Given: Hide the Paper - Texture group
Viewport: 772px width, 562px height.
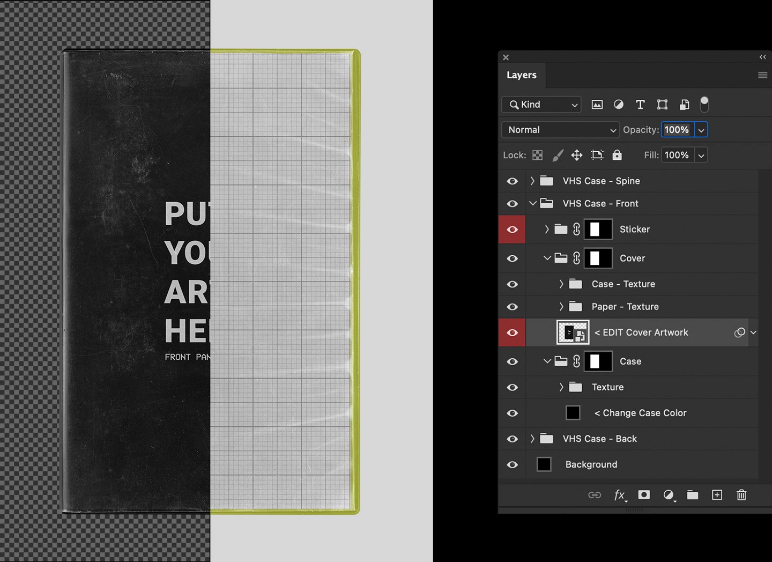Looking at the screenshot, I should pyautogui.click(x=512, y=307).
